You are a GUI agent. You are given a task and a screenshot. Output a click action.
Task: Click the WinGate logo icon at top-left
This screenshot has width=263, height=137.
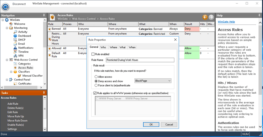(5, 7)
